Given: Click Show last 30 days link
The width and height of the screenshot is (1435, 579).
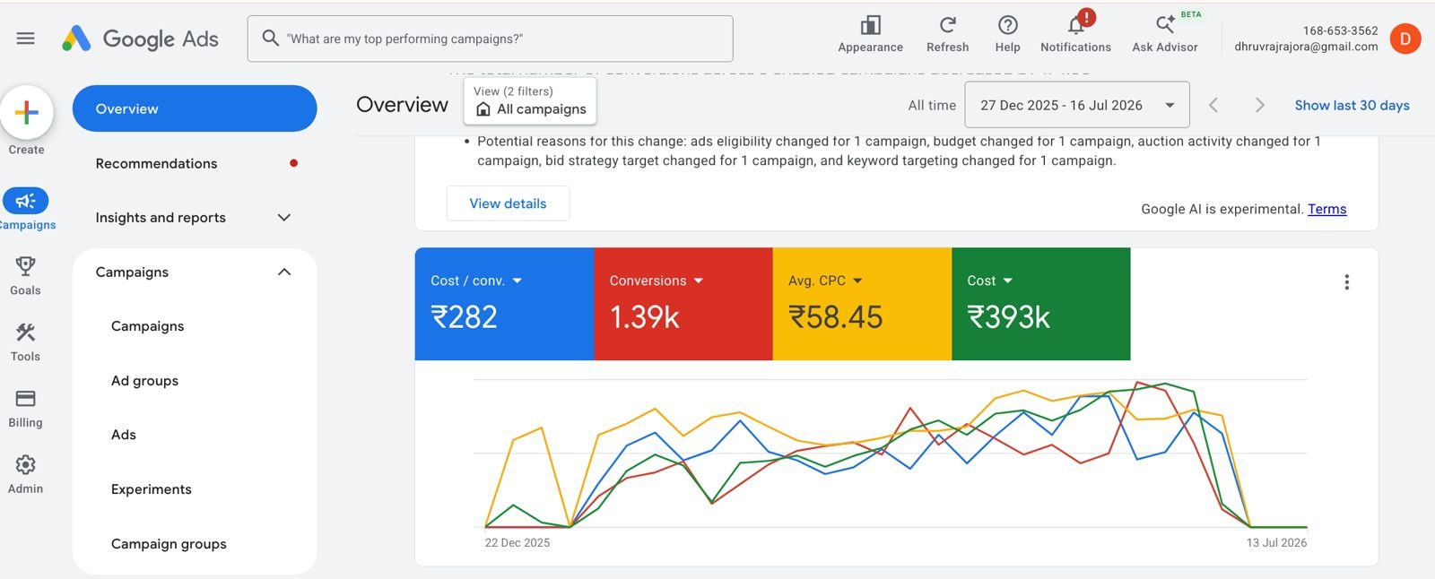Looking at the screenshot, I should point(1352,106).
